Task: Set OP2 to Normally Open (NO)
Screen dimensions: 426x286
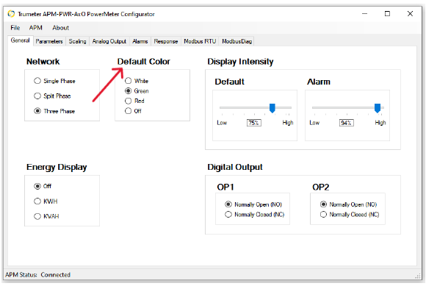Action: point(349,204)
